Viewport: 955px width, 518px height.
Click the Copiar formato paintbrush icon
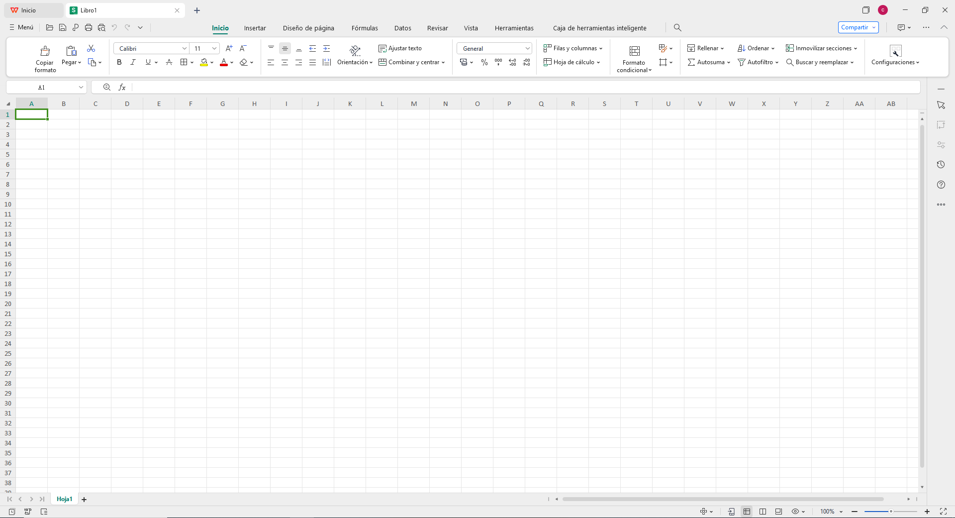45,51
